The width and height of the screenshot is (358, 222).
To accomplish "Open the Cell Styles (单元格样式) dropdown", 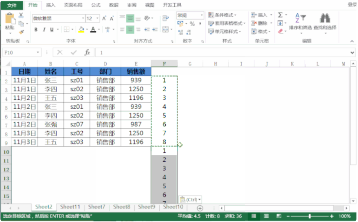I will [x=224, y=31].
